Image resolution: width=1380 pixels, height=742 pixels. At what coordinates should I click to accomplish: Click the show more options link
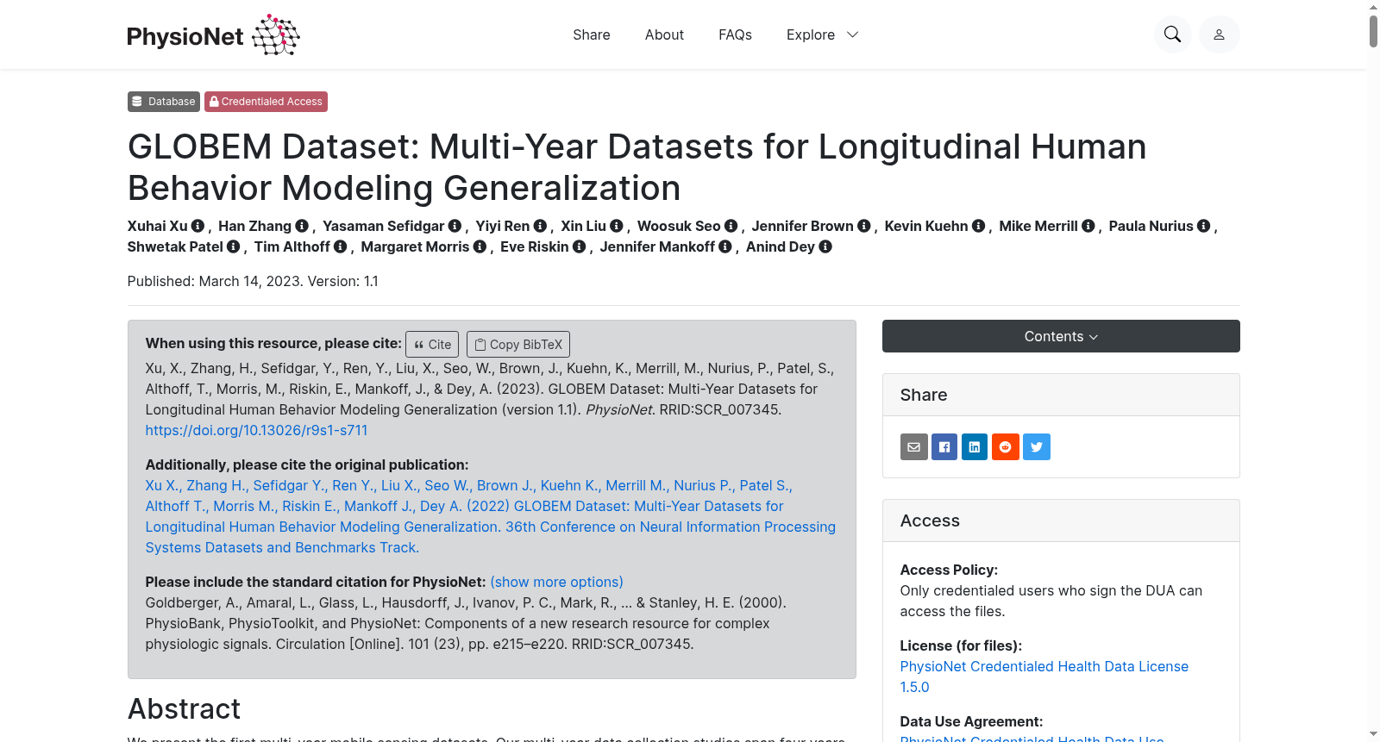click(x=556, y=582)
